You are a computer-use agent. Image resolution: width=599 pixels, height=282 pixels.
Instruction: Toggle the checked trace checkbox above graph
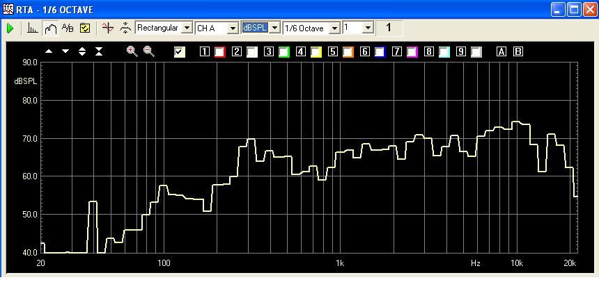click(x=180, y=51)
